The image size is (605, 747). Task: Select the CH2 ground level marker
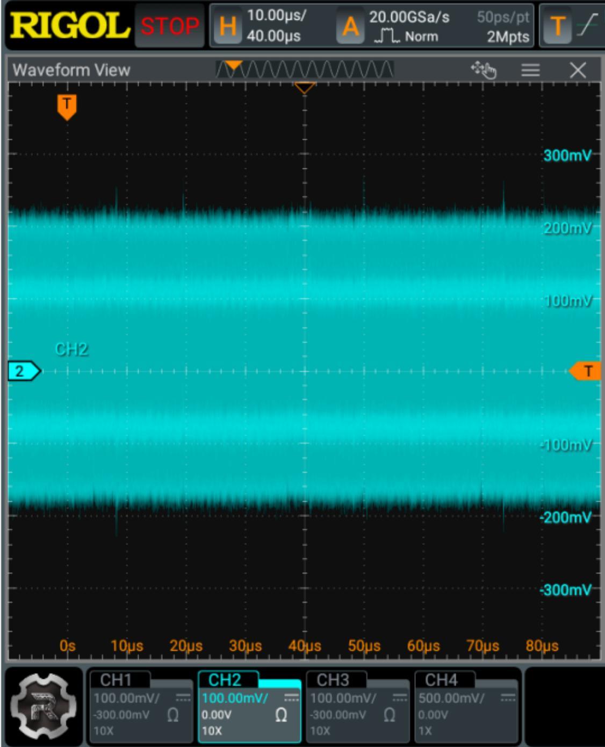25,371
